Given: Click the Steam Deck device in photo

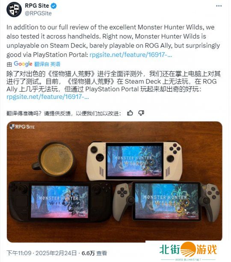Looking at the screenshot, I should (60, 202).
